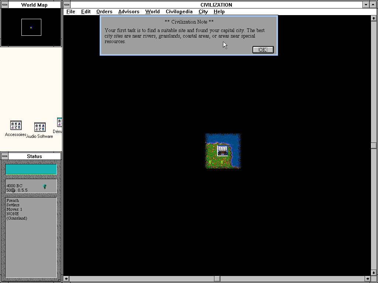Click the horizontal scrollbar thumb
This screenshot has height=283, width=378.
point(217,279)
